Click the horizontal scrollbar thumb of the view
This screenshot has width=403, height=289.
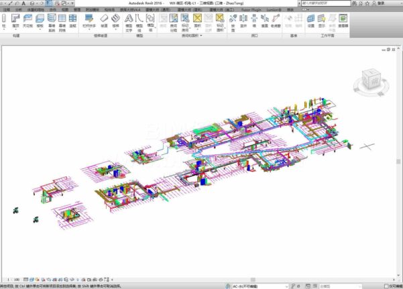(253, 280)
